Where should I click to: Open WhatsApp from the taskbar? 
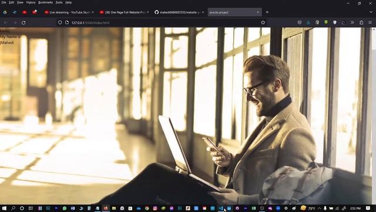tap(65, 208)
